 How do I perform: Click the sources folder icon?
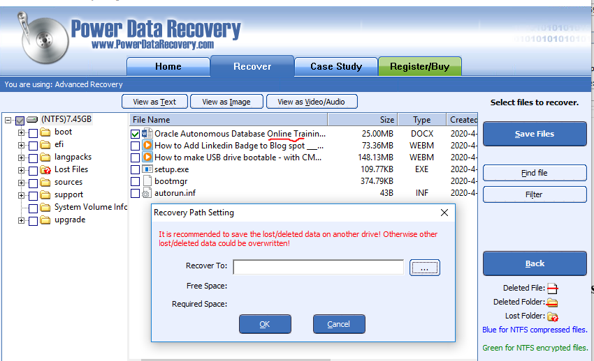pos(45,183)
